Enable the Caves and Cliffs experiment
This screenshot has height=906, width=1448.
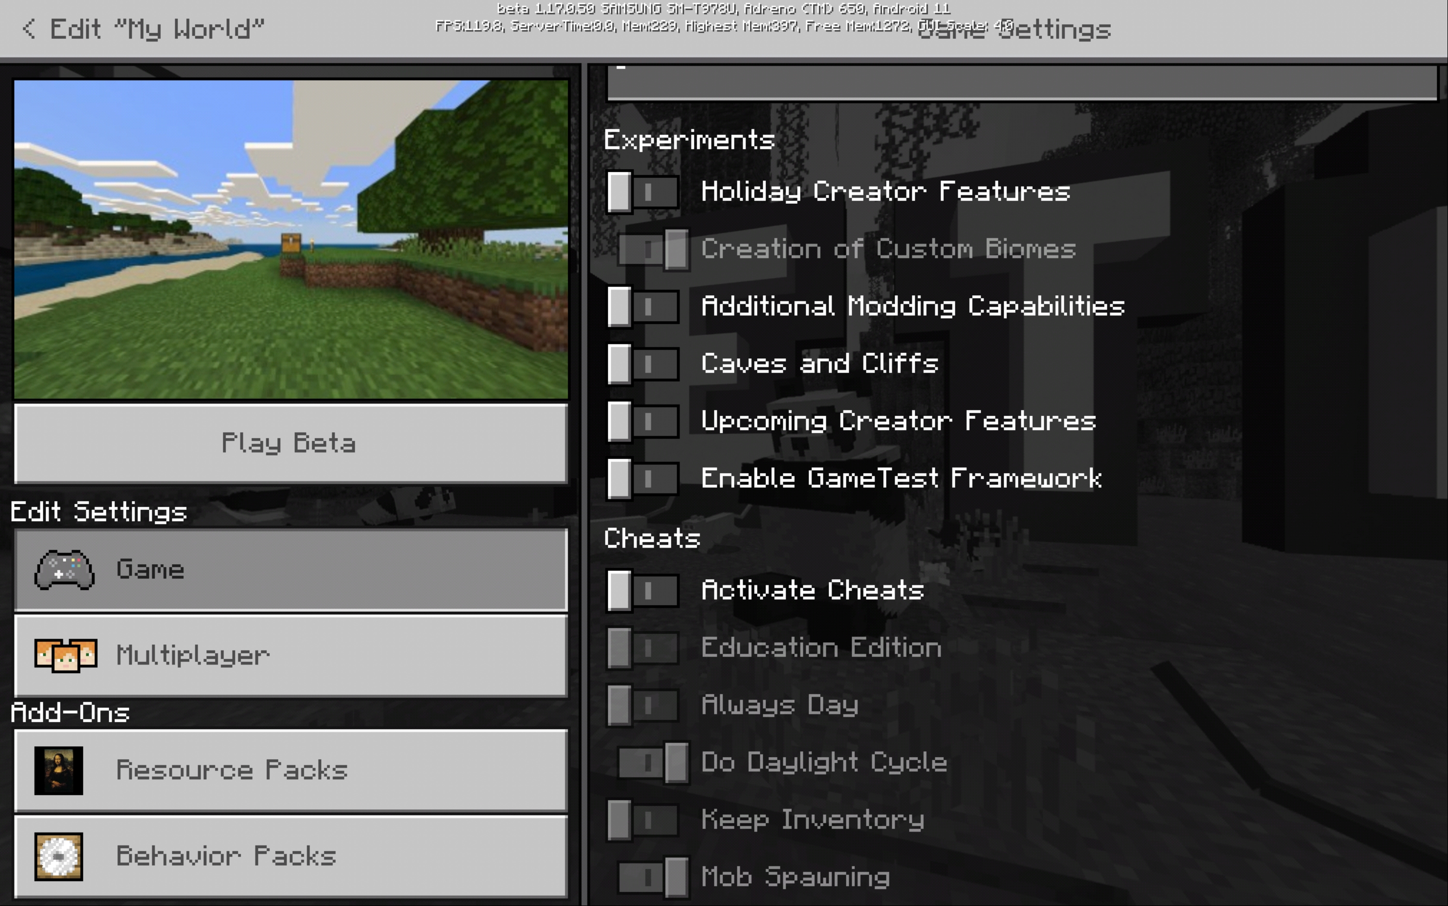pyautogui.click(x=643, y=364)
